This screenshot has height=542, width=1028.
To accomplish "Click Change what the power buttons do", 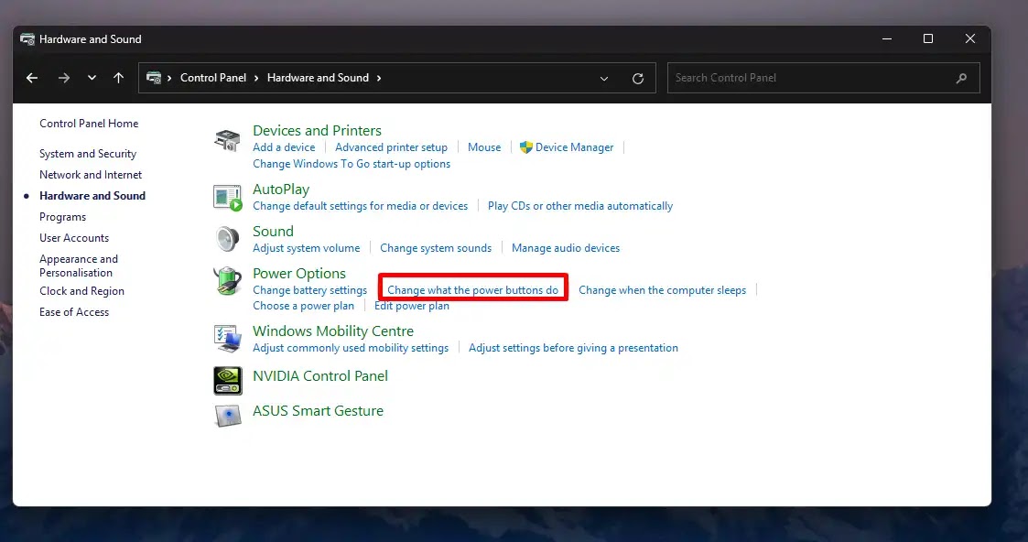I will pyautogui.click(x=472, y=289).
